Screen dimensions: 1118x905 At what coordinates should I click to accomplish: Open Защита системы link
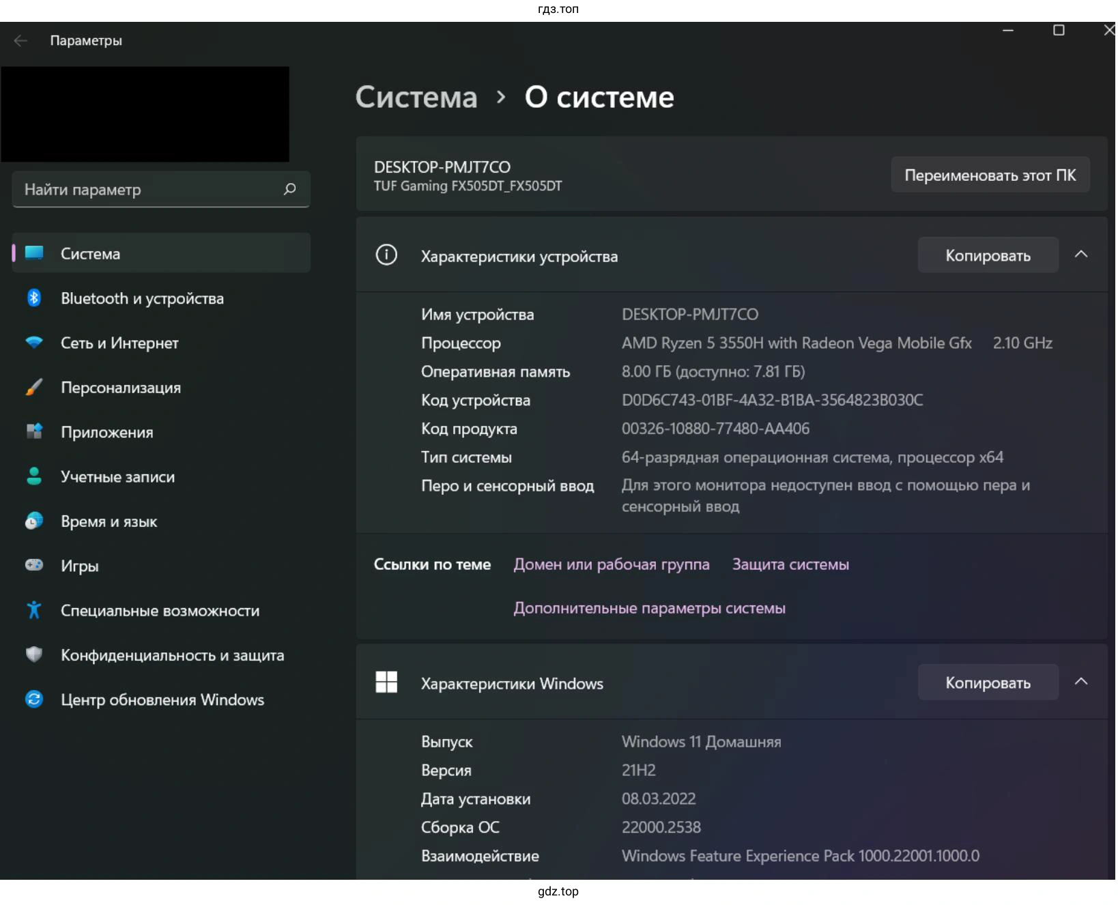[x=790, y=564]
